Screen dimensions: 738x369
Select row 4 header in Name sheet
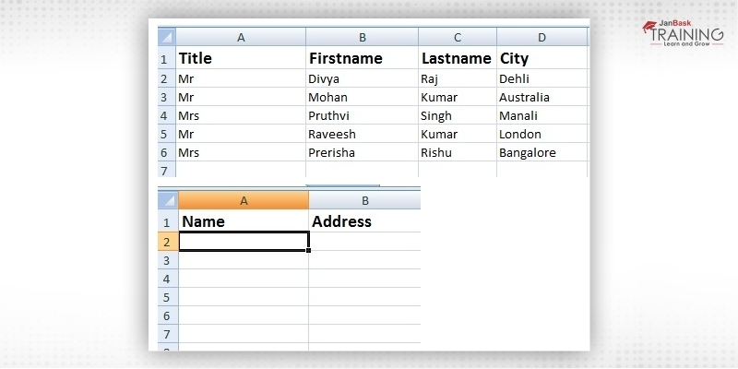click(x=168, y=279)
